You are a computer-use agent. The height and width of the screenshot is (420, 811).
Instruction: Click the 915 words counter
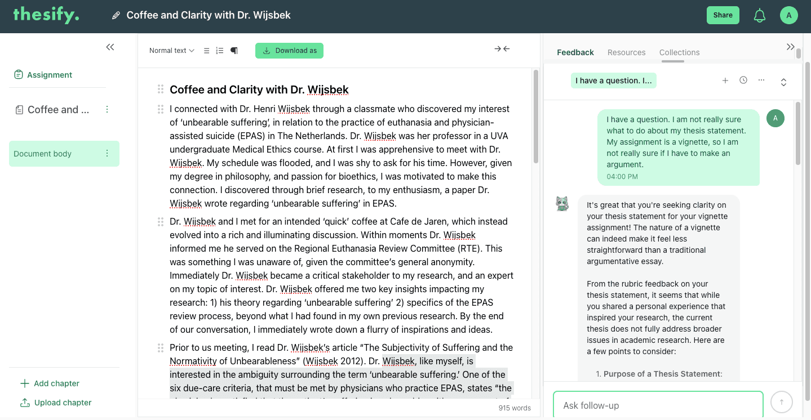(515, 408)
